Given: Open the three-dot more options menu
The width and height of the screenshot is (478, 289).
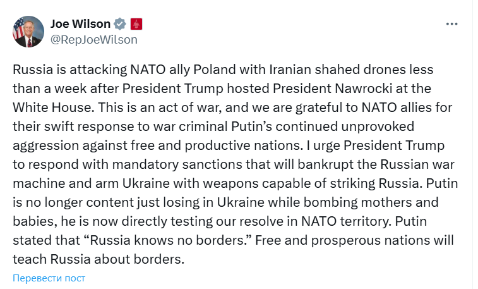Looking at the screenshot, I should 451,24.
